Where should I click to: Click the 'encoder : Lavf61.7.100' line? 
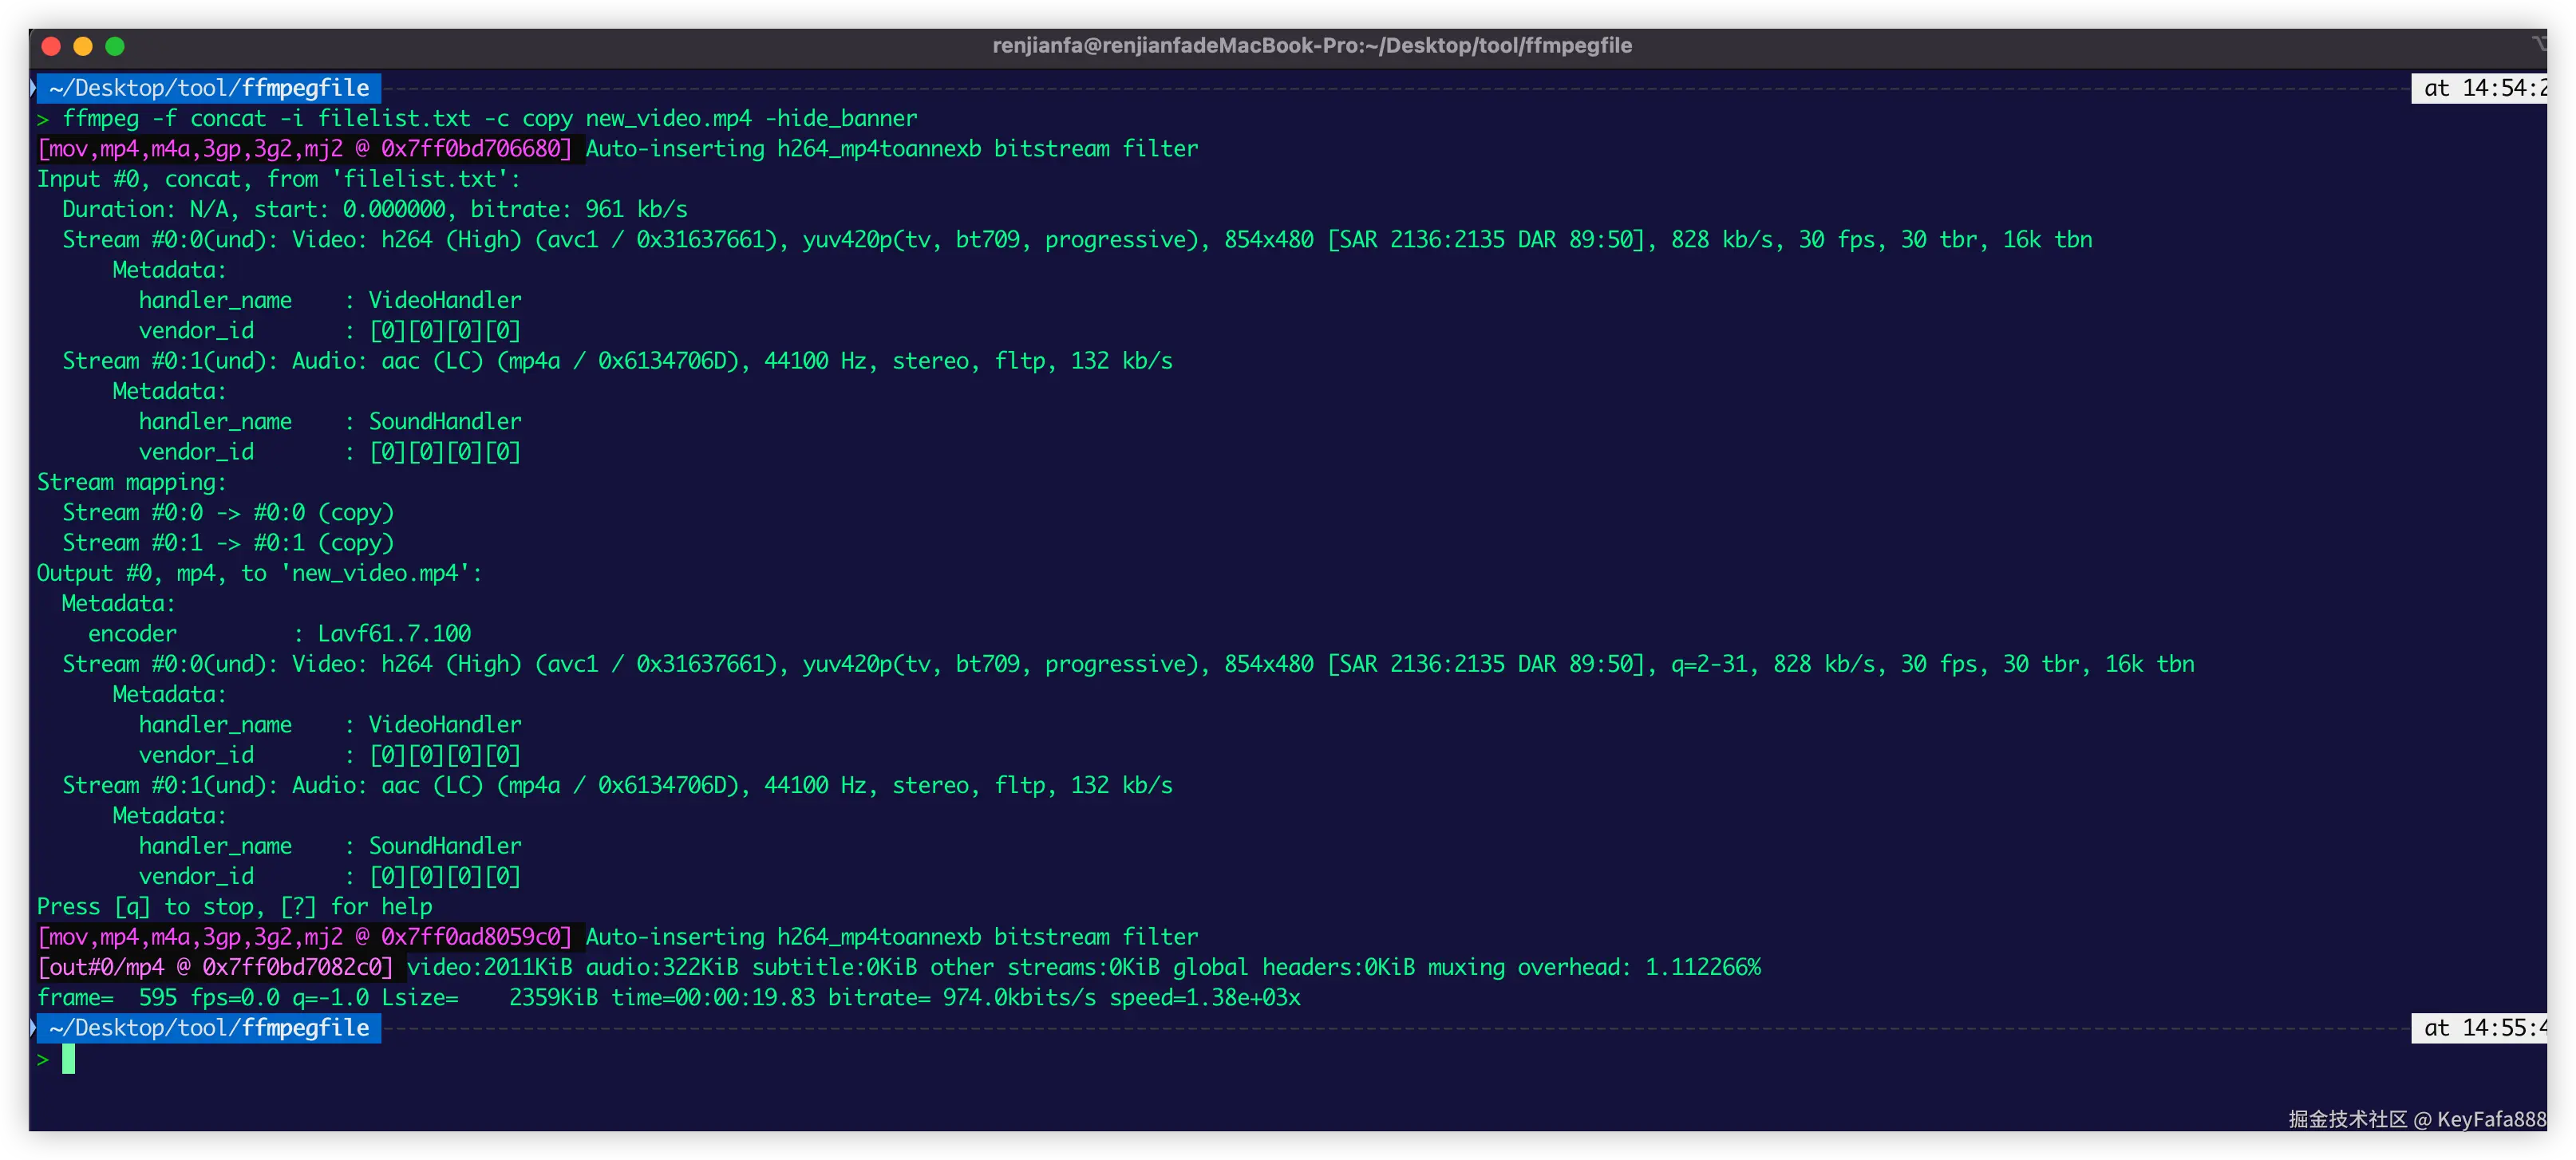point(279,634)
